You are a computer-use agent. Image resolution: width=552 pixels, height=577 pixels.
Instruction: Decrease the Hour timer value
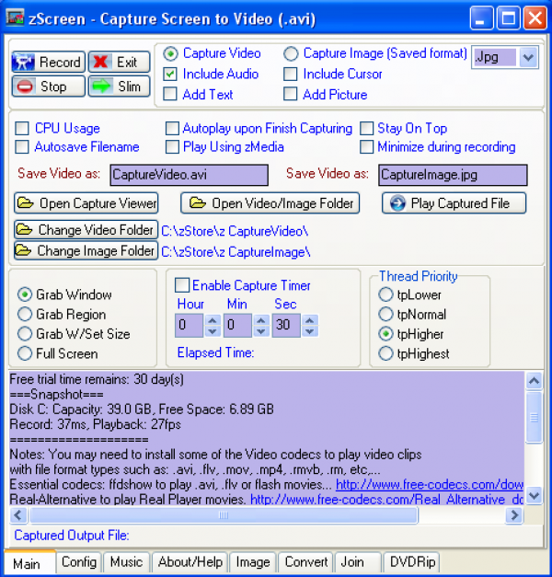click(213, 330)
